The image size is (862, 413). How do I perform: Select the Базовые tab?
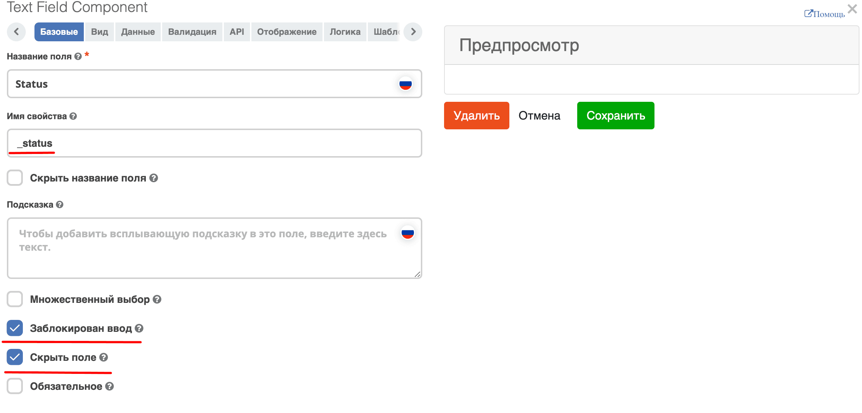click(59, 32)
